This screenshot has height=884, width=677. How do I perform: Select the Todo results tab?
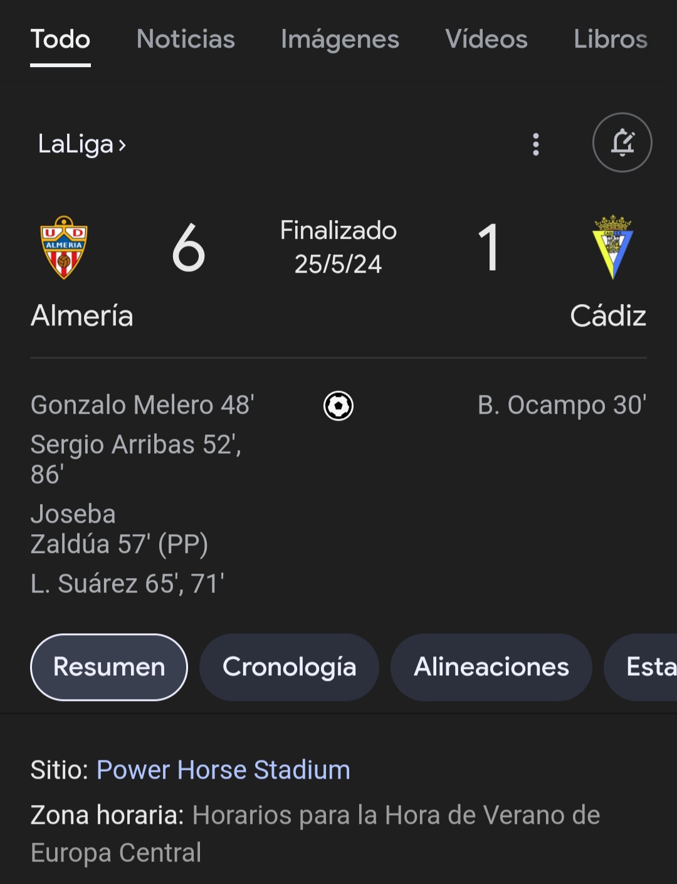60,39
